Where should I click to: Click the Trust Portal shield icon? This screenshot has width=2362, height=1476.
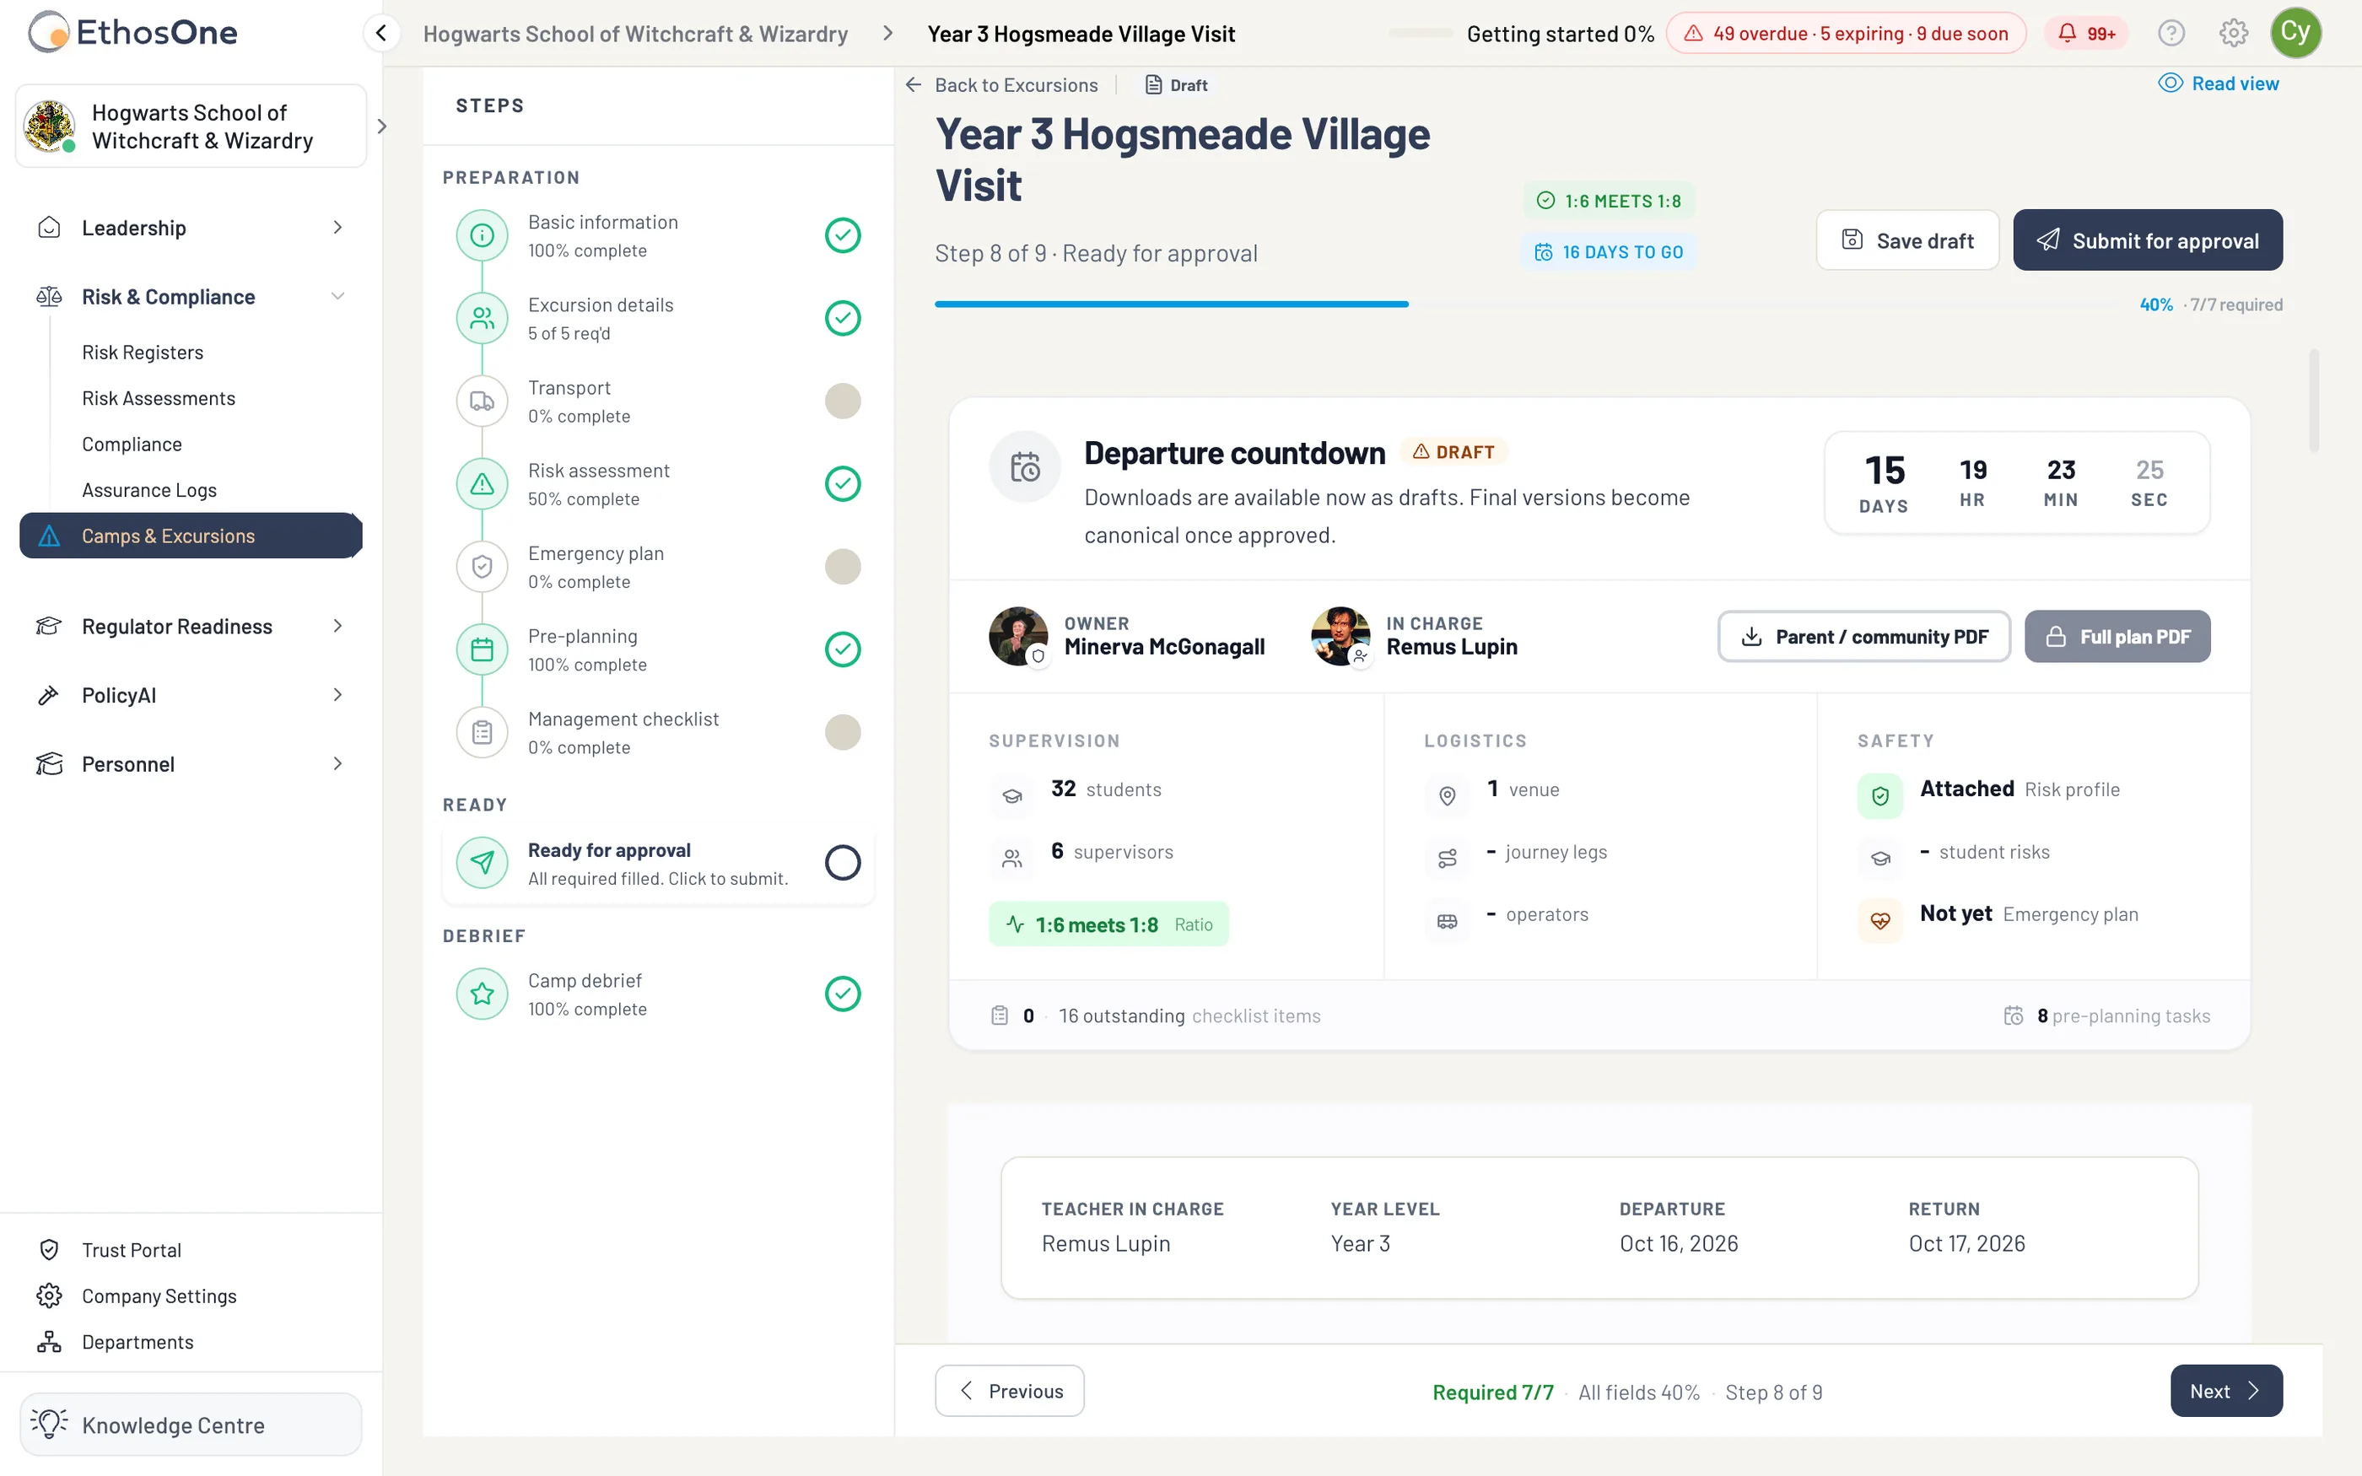point(49,1249)
